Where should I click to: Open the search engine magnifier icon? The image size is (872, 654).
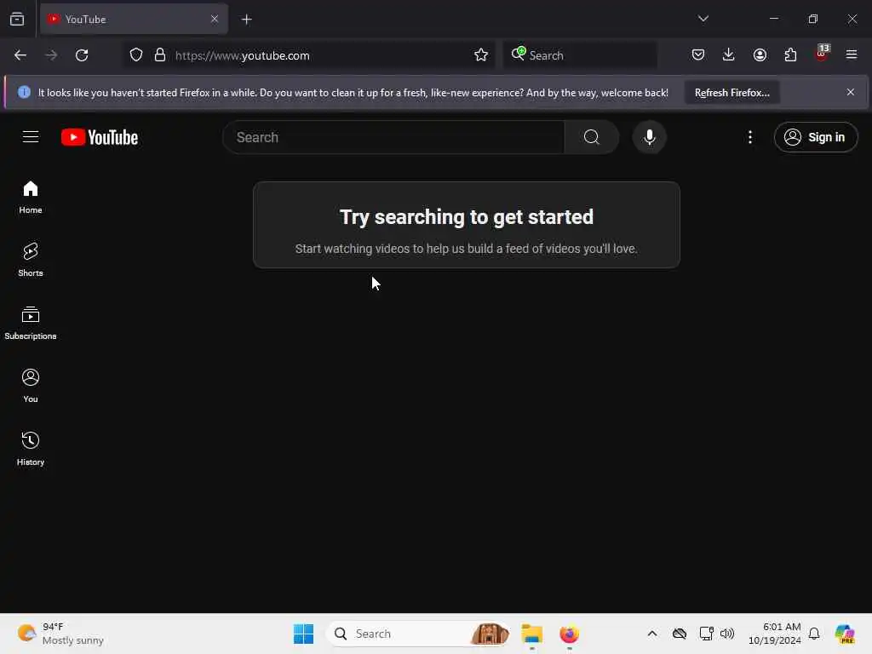pyautogui.click(x=519, y=54)
